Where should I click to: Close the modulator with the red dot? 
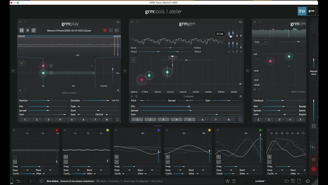14,130
